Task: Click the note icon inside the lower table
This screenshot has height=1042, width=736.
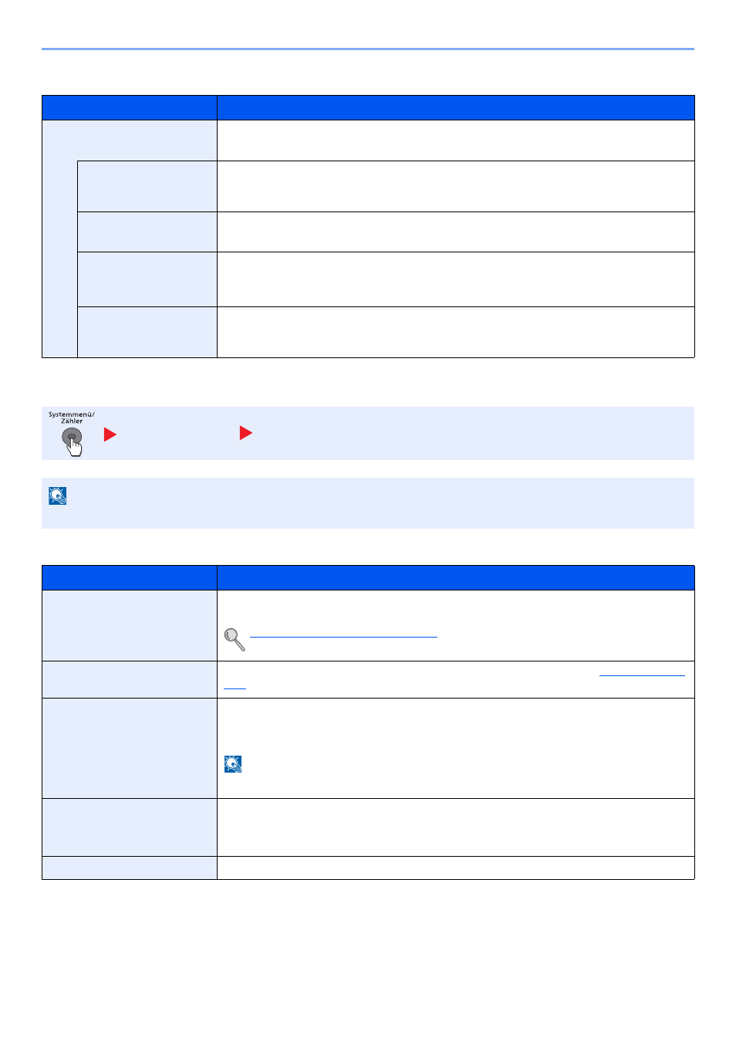Action: [x=233, y=764]
